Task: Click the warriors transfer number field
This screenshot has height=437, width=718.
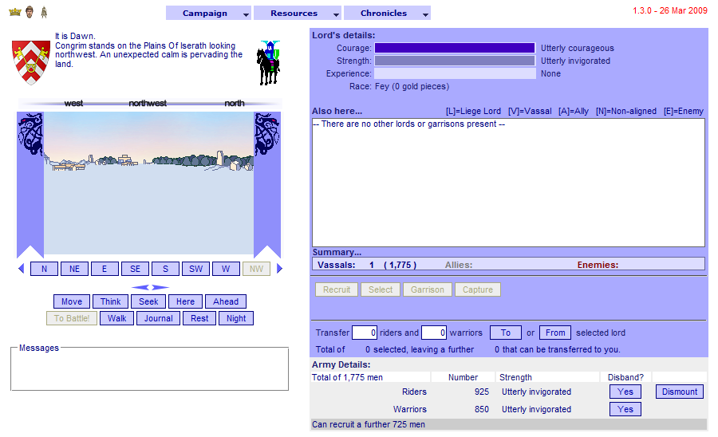Action: [x=433, y=333]
